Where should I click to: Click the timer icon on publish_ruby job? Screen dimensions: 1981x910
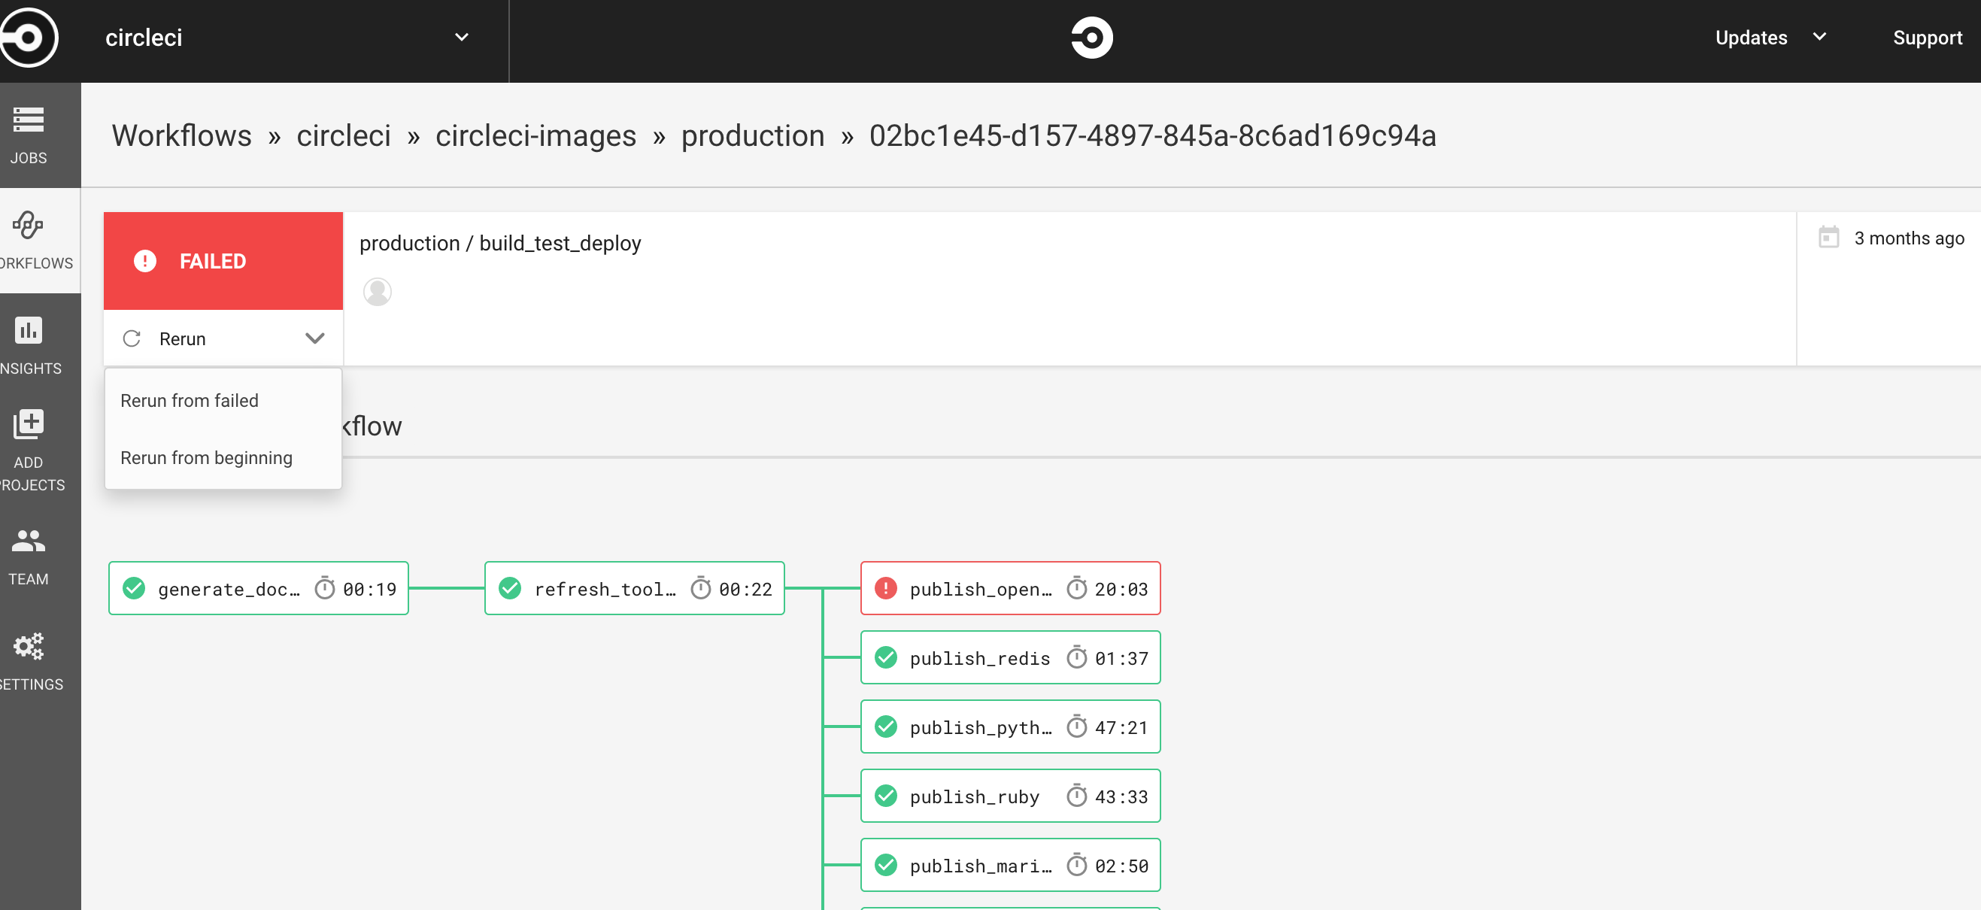pyautogui.click(x=1077, y=796)
